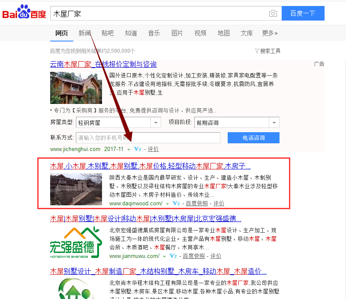The image size is (346, 299).
Task: Switch to 图片 tab
Action: click(x=177, y=33)
